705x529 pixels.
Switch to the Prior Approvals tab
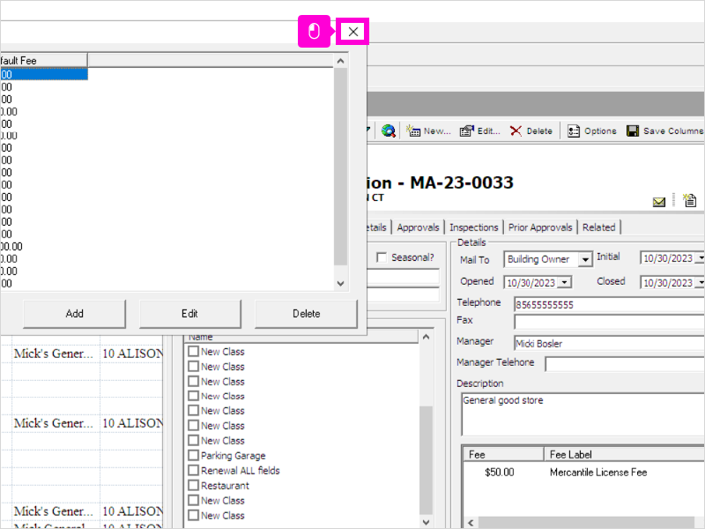(540, 227)
